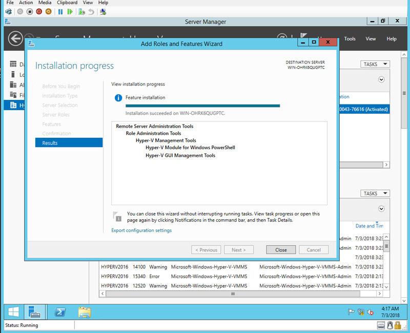
Task: Click the mouse icon in status bar
Action: tap(390, 325)
